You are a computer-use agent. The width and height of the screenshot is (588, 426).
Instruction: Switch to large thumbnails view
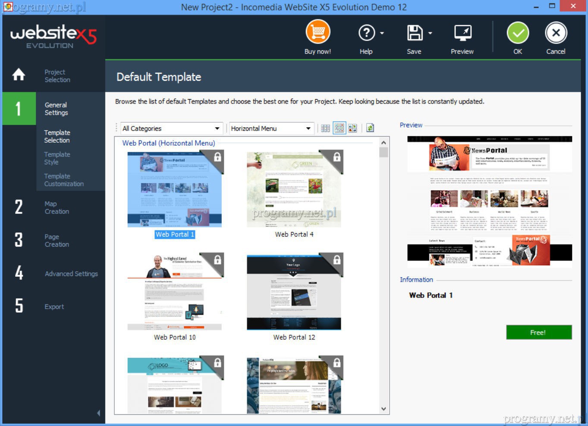[352, 128]
